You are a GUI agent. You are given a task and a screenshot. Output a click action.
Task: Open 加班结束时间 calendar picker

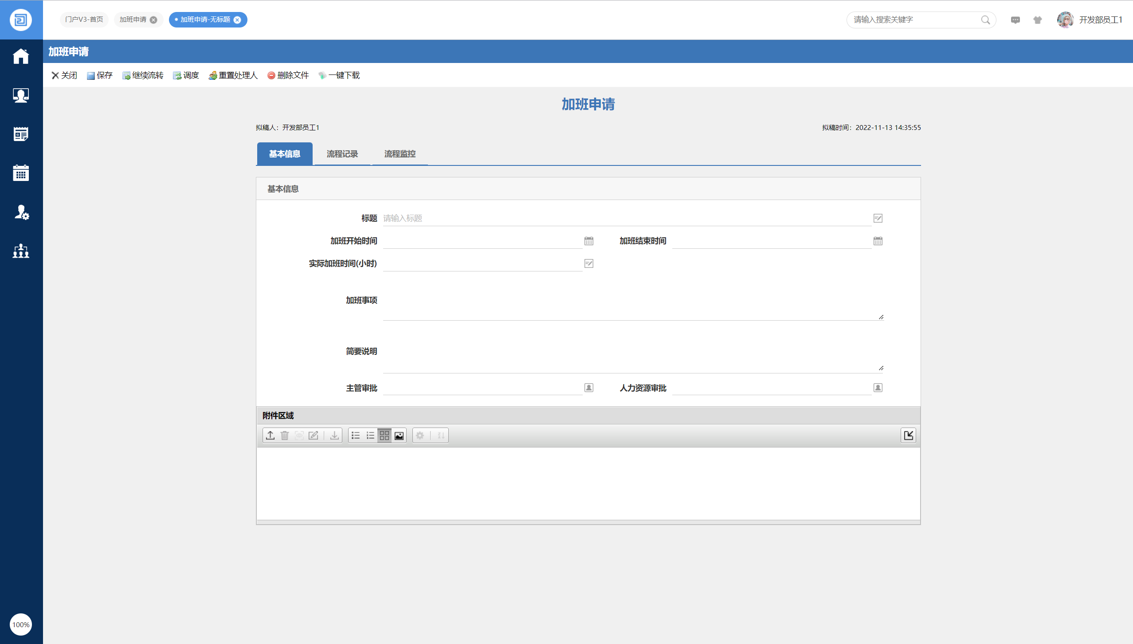pyautogui.click(x=878, y=241)
